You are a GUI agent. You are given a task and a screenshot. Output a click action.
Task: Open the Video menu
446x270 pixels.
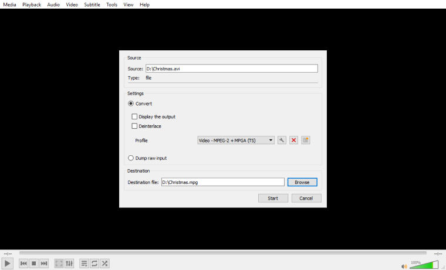72,5
